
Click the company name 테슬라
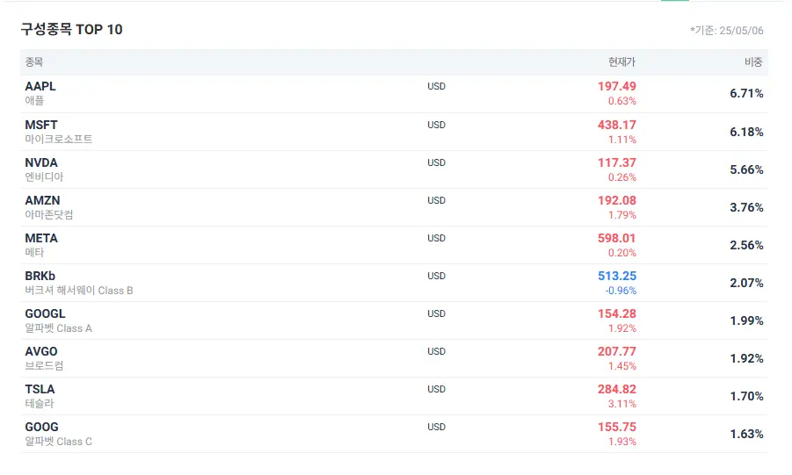[40, 403]
